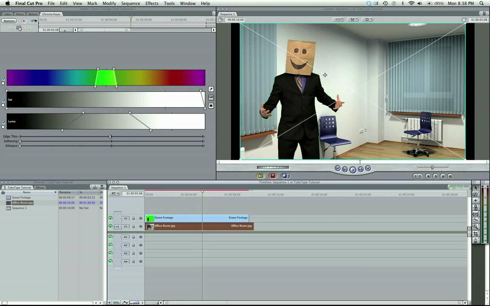Screen dimensions: 490x306
Task: Click the v1 source control button
Action: (x=117, y=227)
